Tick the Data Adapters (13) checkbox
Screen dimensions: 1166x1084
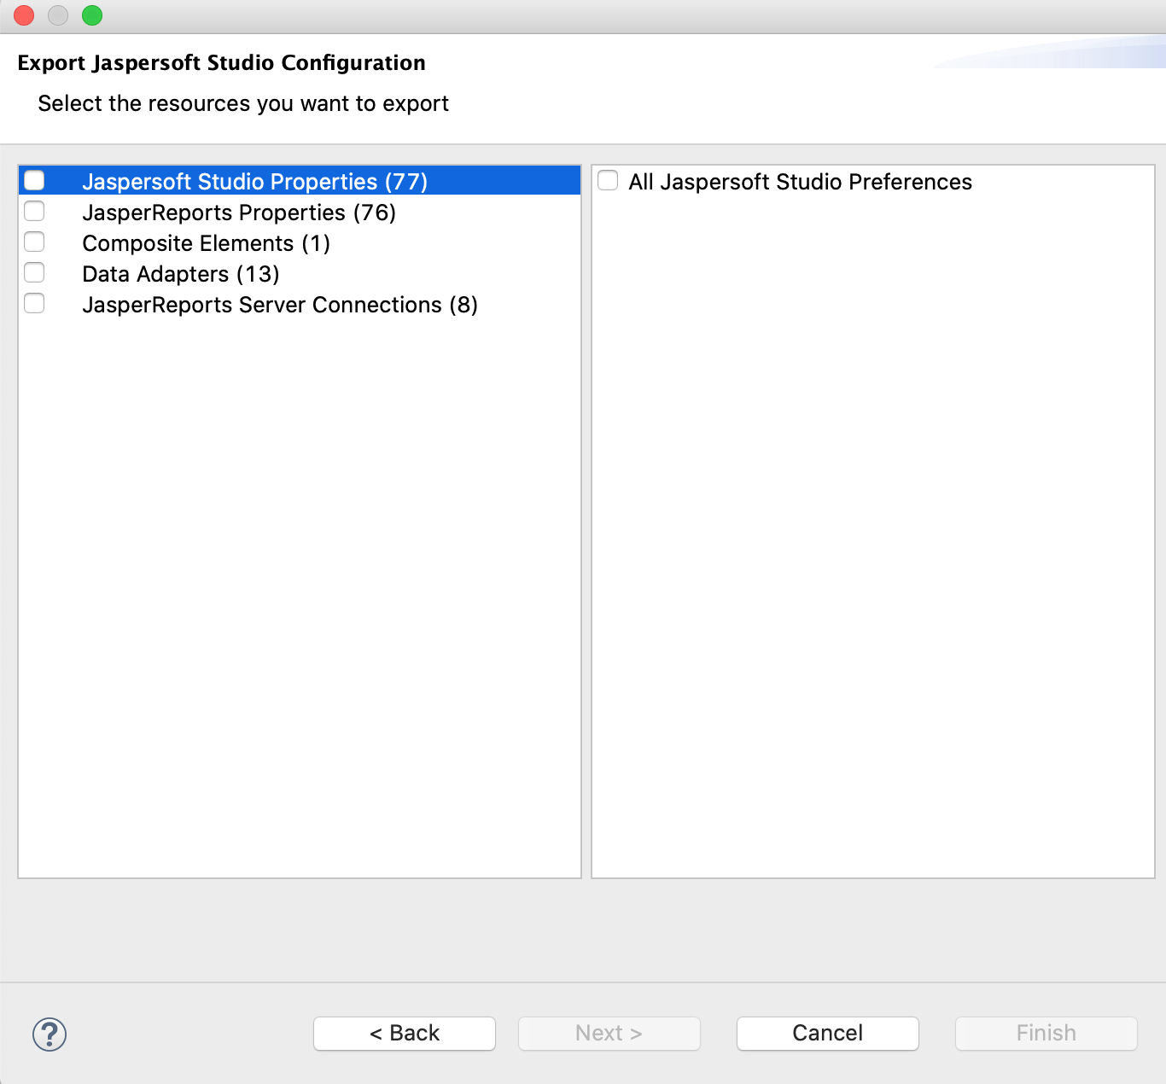tap(34, 272)
